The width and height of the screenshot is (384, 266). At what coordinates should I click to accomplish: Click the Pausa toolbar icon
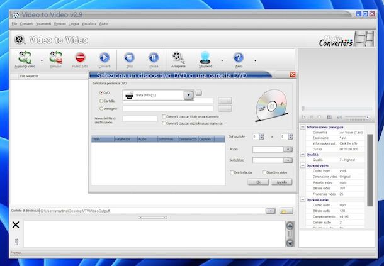(x=154, y=58)
